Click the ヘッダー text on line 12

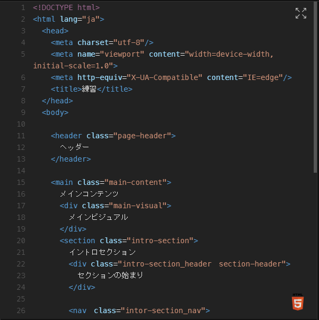(x=75, y=147)
